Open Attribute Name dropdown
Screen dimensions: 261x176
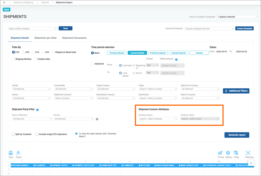(x=158, y=119)
